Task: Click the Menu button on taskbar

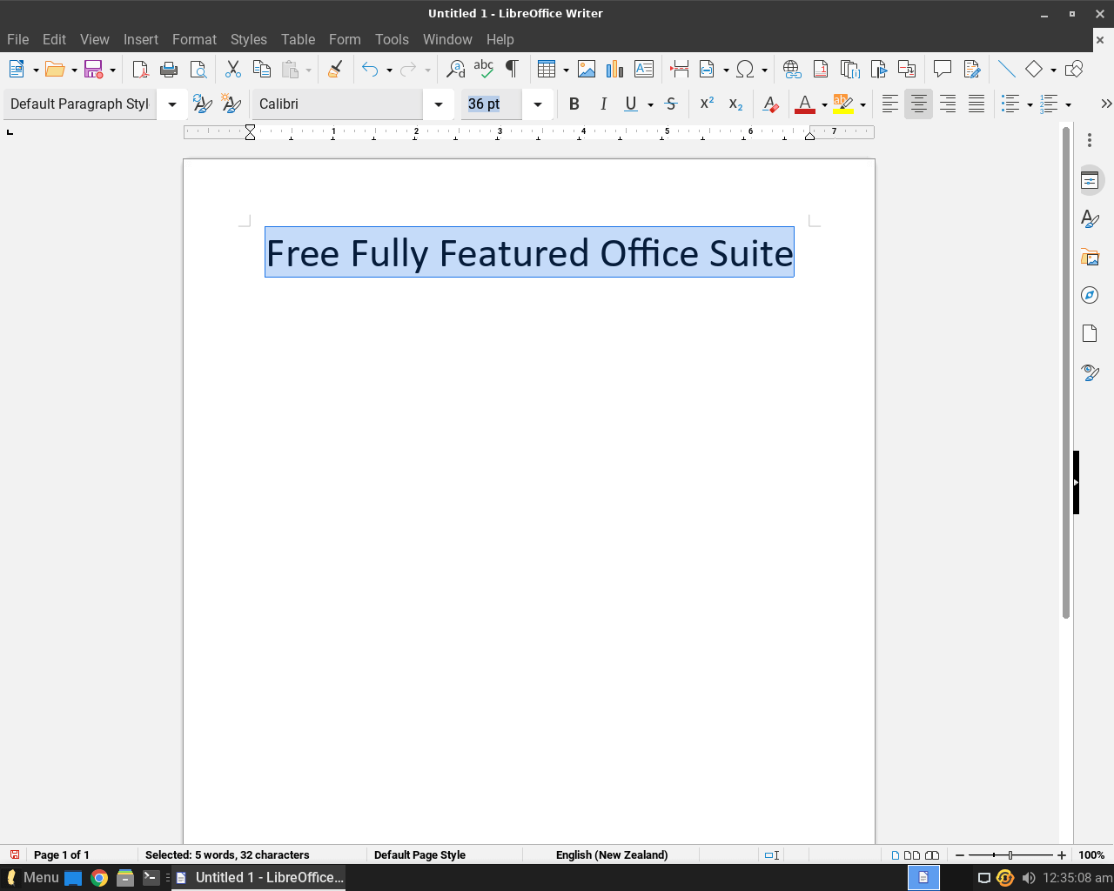Action: (x=33, y=877)
